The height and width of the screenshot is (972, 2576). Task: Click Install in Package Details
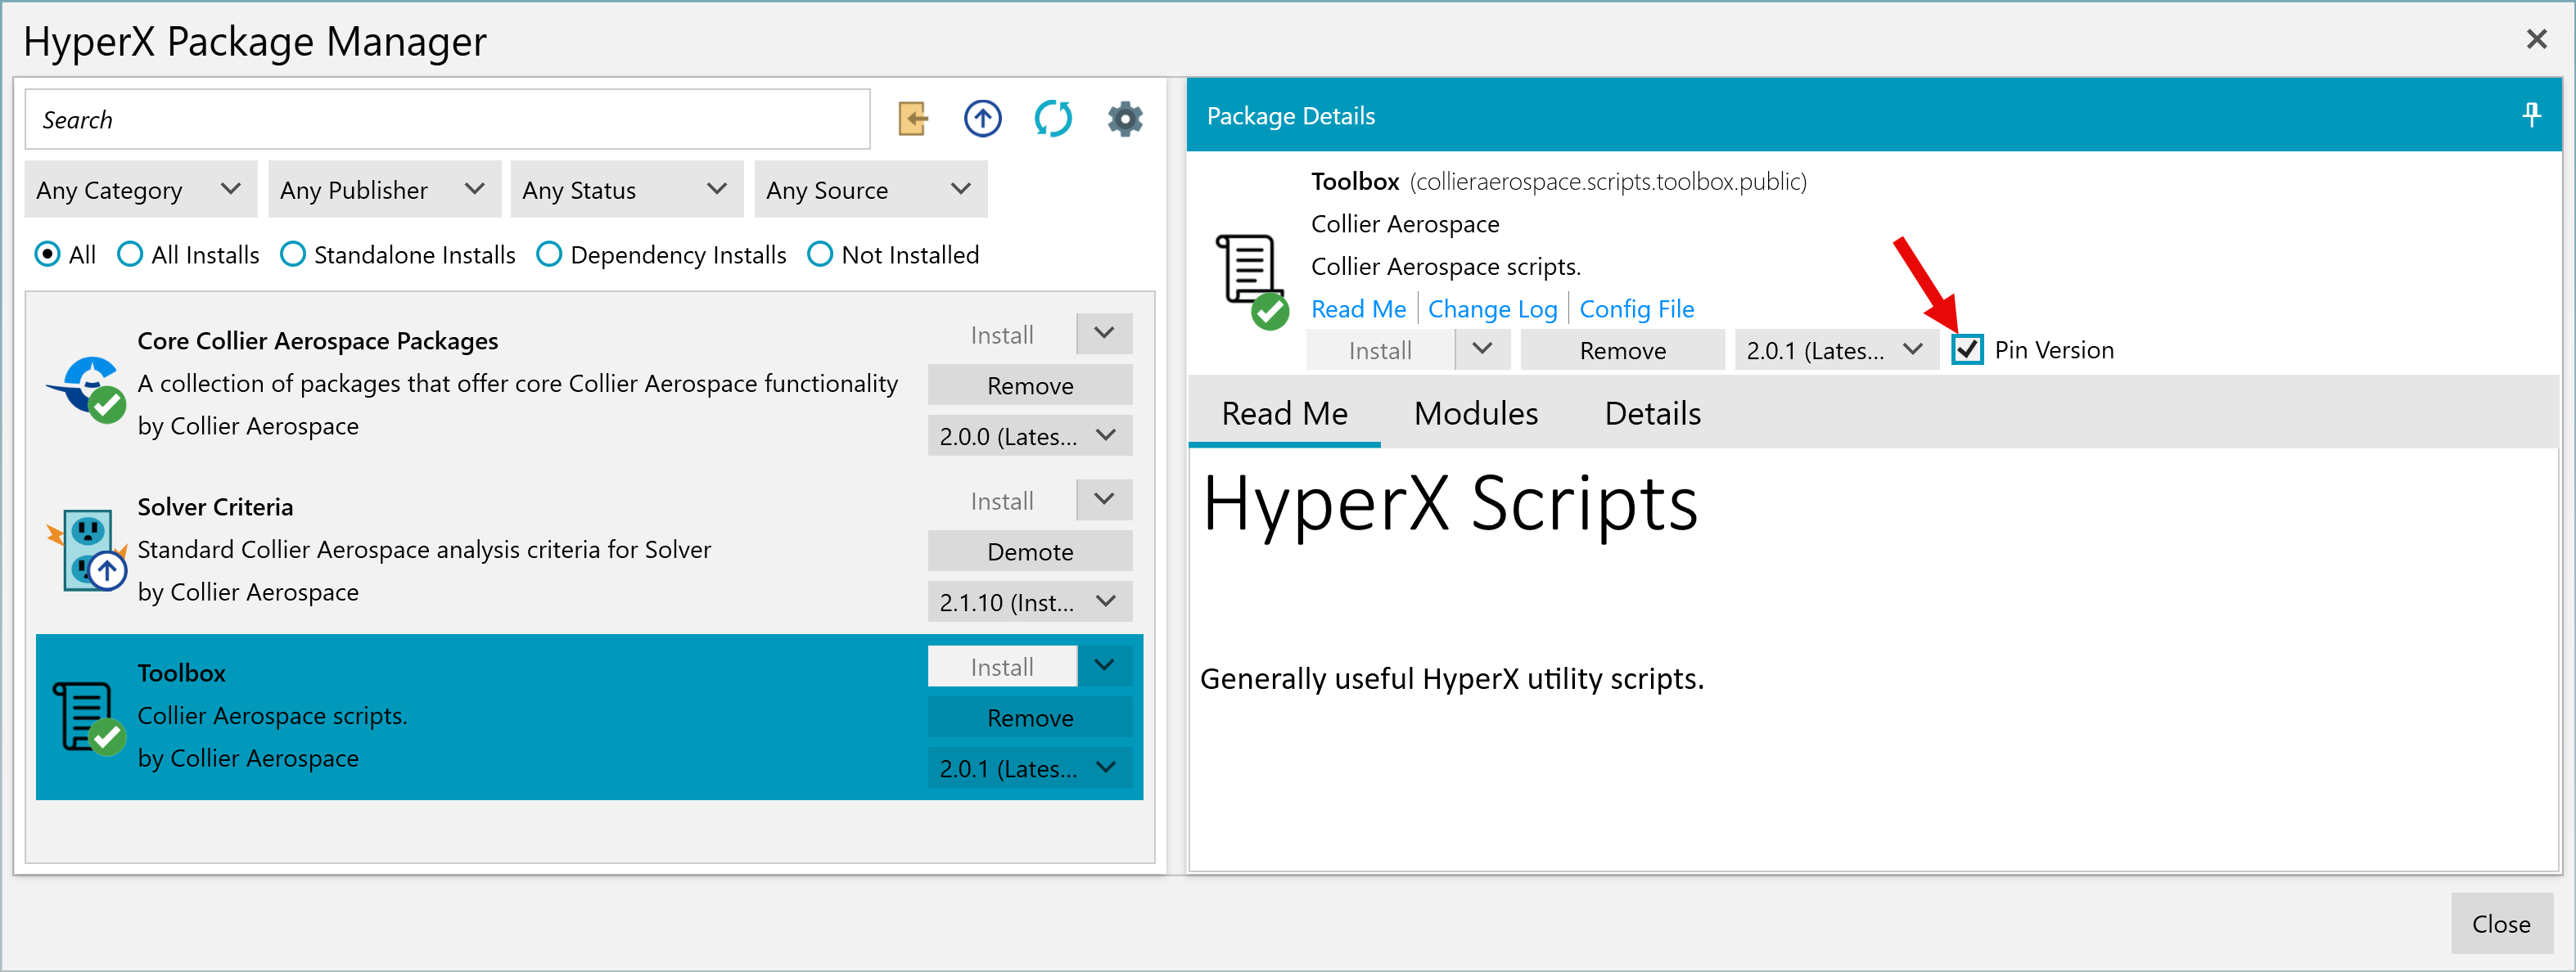click(1380, 349)
